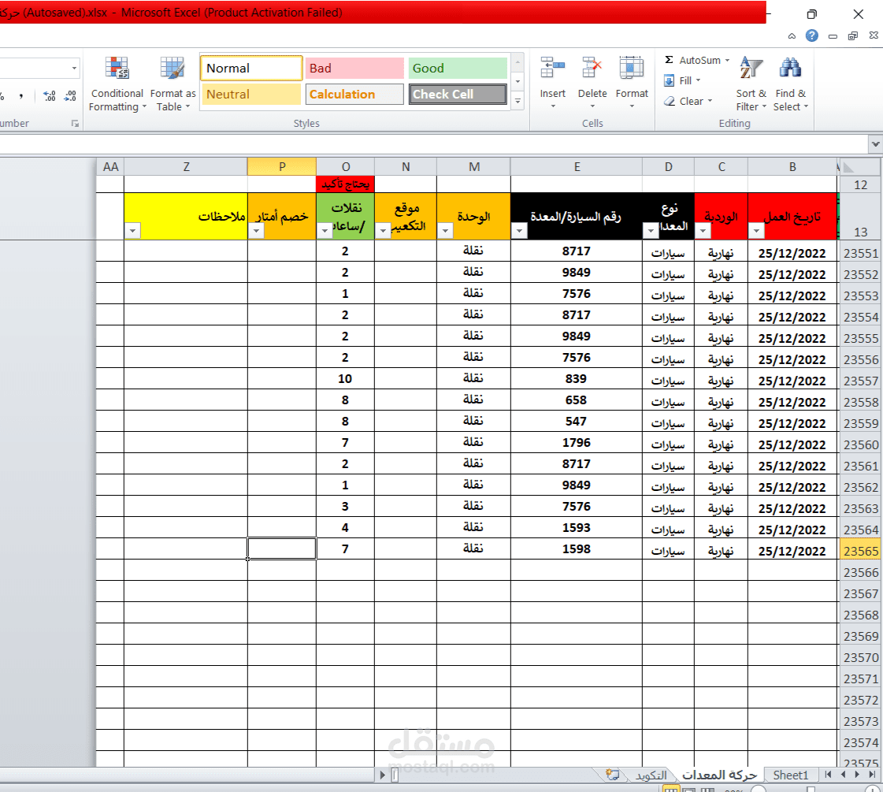
Task: Switch to Sheet1 tab
Action: [x=790, y=775]
